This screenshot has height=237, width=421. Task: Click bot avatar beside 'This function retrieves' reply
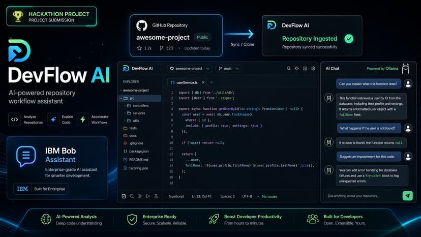329,98
